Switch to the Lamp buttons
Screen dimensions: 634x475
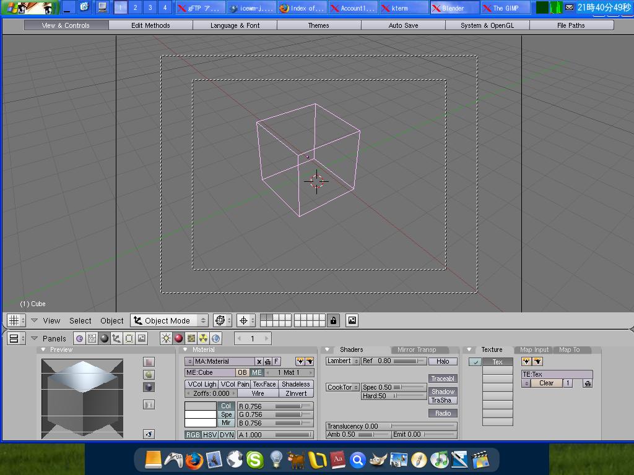pyautogui.click(x=166, y=338)
